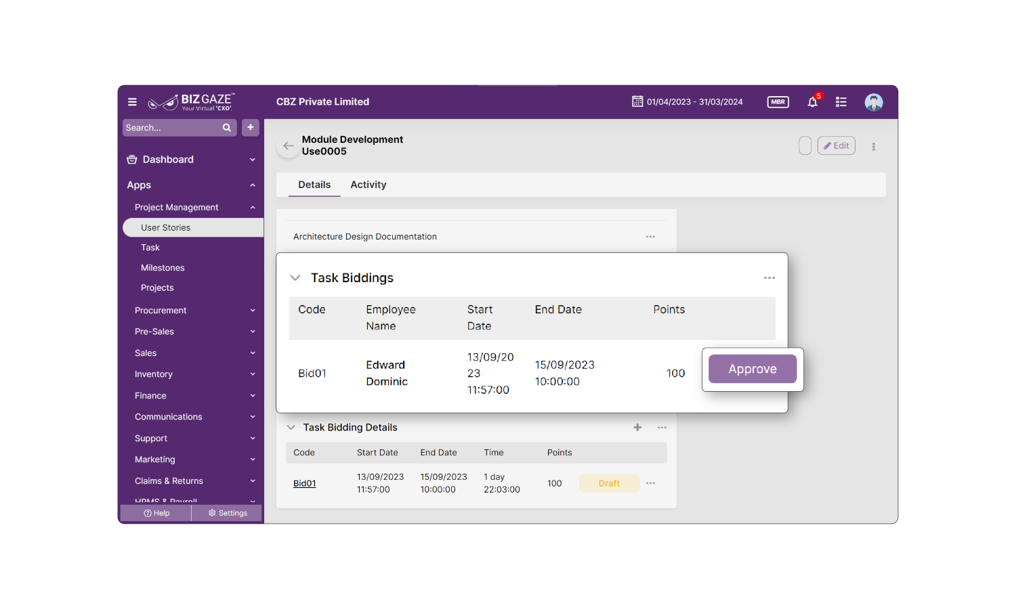Expand the Claims & Returns menu
This screenshot has width=1016, height=609.
coord(253,481)
